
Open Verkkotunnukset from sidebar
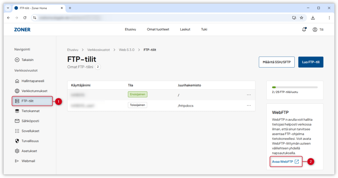click(x=34, y=91)
